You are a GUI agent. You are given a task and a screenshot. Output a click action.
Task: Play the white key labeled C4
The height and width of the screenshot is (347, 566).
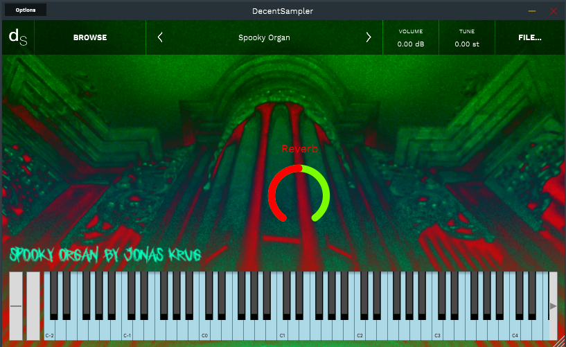point(515,330)
